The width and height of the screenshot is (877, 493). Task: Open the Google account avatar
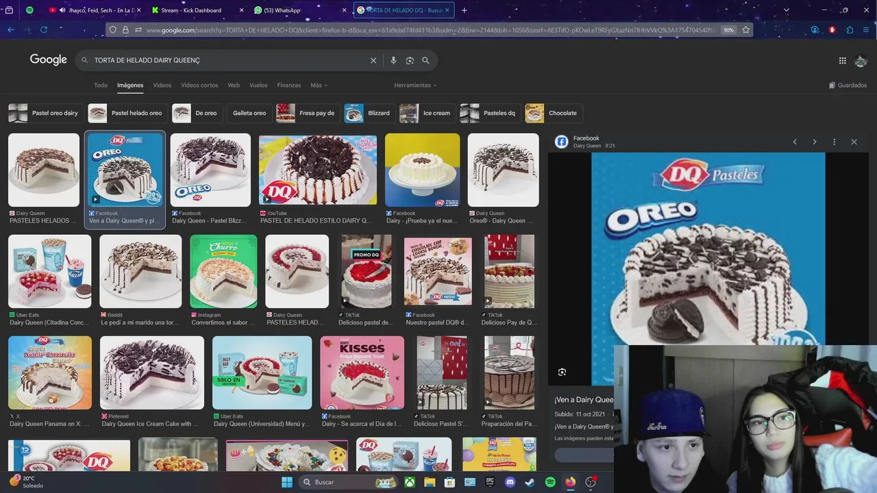coord(861,61)
